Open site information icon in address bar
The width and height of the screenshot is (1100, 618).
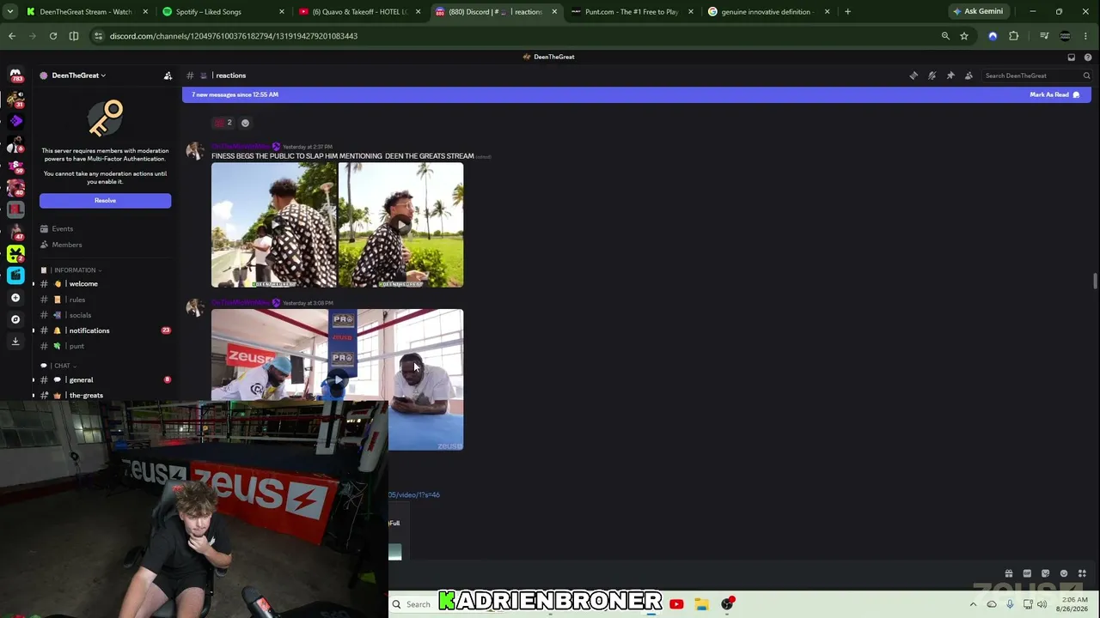(99, 36)
